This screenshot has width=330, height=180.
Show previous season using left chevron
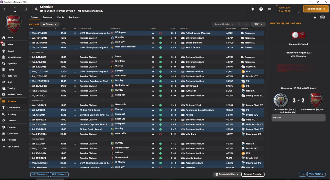[240, 24]
